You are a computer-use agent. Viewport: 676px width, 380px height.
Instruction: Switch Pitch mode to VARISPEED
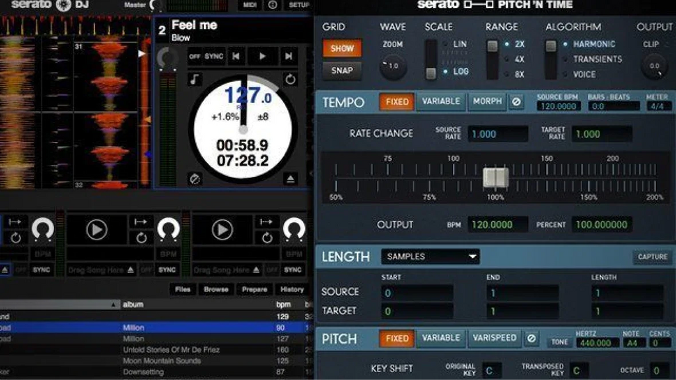pyautogui.click(x=494, y=338)
